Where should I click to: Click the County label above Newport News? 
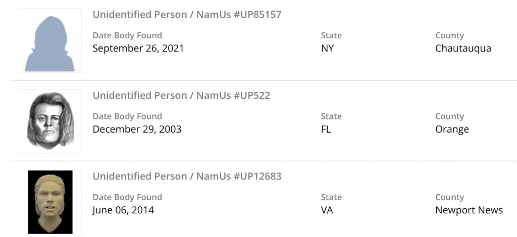(449, 197)
